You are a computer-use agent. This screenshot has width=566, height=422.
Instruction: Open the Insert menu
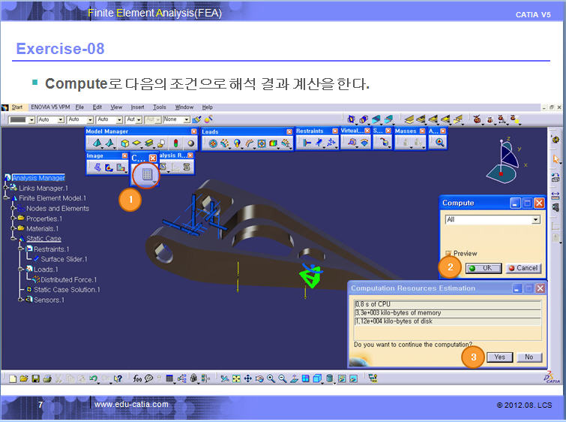tap(138, 107)
